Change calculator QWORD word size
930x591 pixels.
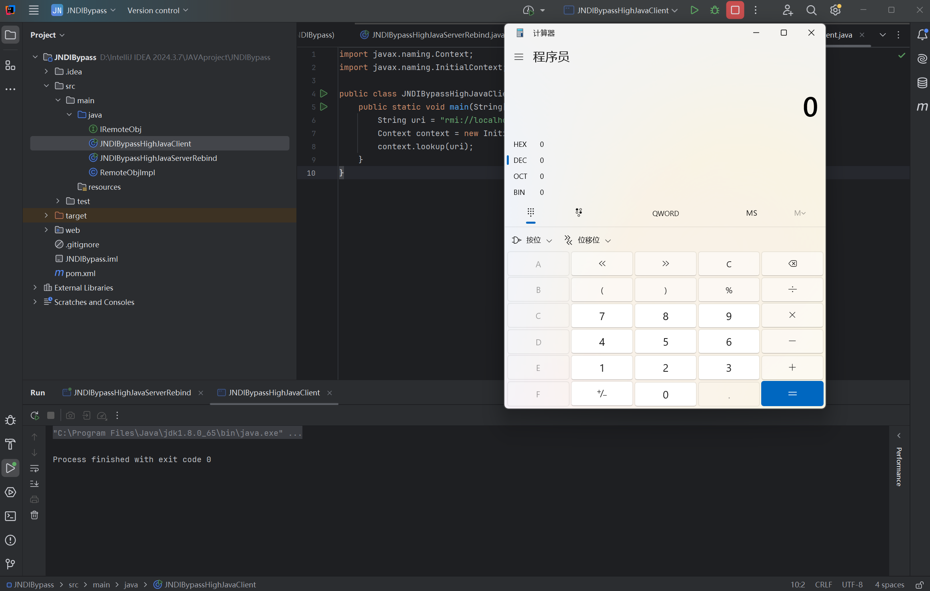[x=666, y=213]
